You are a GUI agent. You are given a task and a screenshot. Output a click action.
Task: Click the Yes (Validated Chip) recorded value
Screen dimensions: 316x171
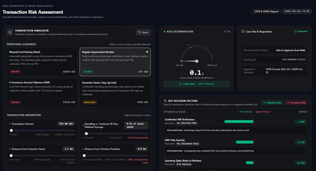[x=188, y=144]
